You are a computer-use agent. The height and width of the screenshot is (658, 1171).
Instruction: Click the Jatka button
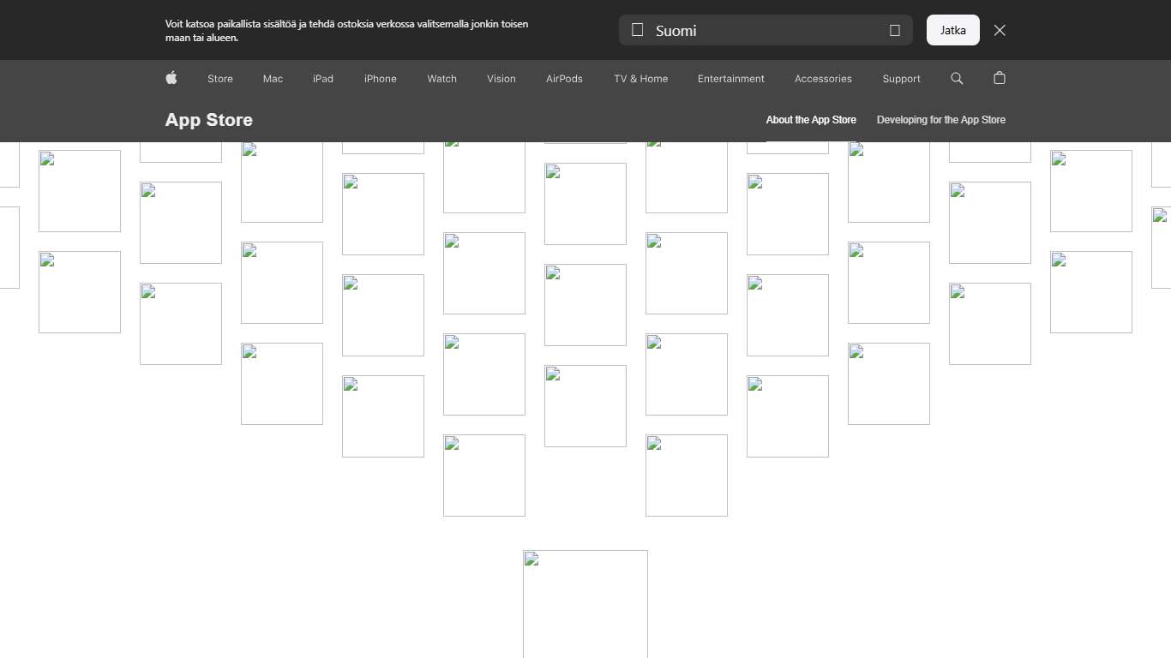pyautogui.click(x=952, y=30)
